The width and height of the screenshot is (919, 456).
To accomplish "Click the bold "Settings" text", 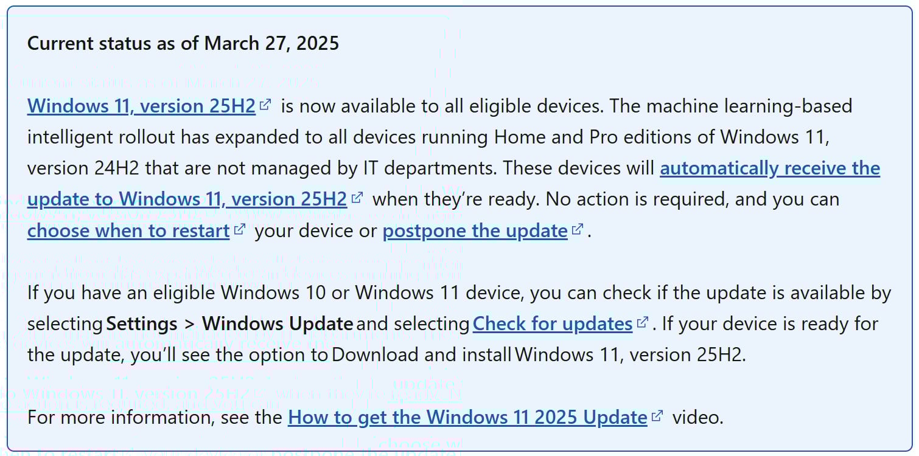I will [x=142, y=324].
